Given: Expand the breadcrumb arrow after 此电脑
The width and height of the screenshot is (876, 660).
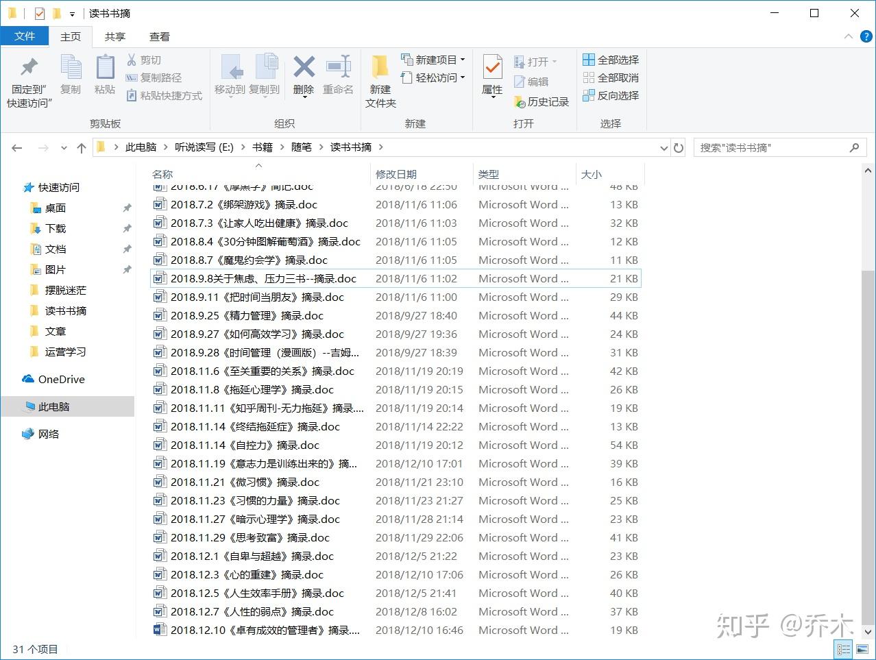Looking at the screenshot, I should [x=165, y=147].
